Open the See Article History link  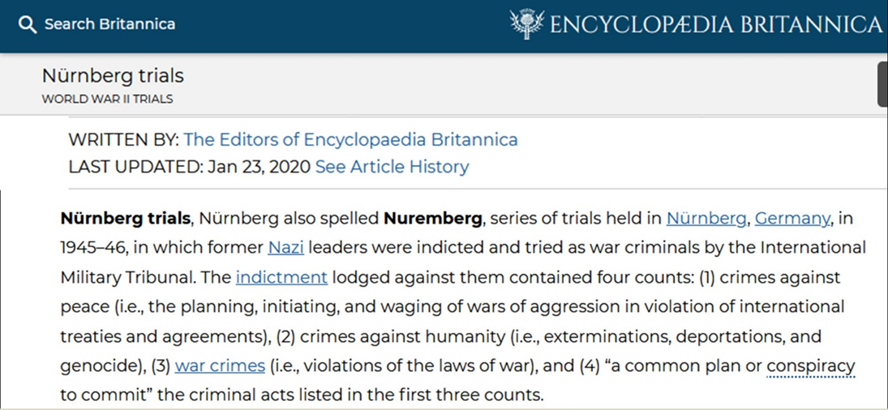[392, 167]
